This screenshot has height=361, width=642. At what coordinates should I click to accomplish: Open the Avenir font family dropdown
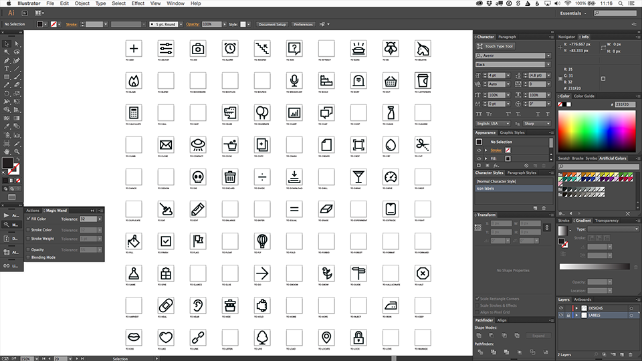coord(548,55)
